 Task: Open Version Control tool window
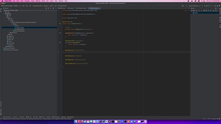pos(7,117)
